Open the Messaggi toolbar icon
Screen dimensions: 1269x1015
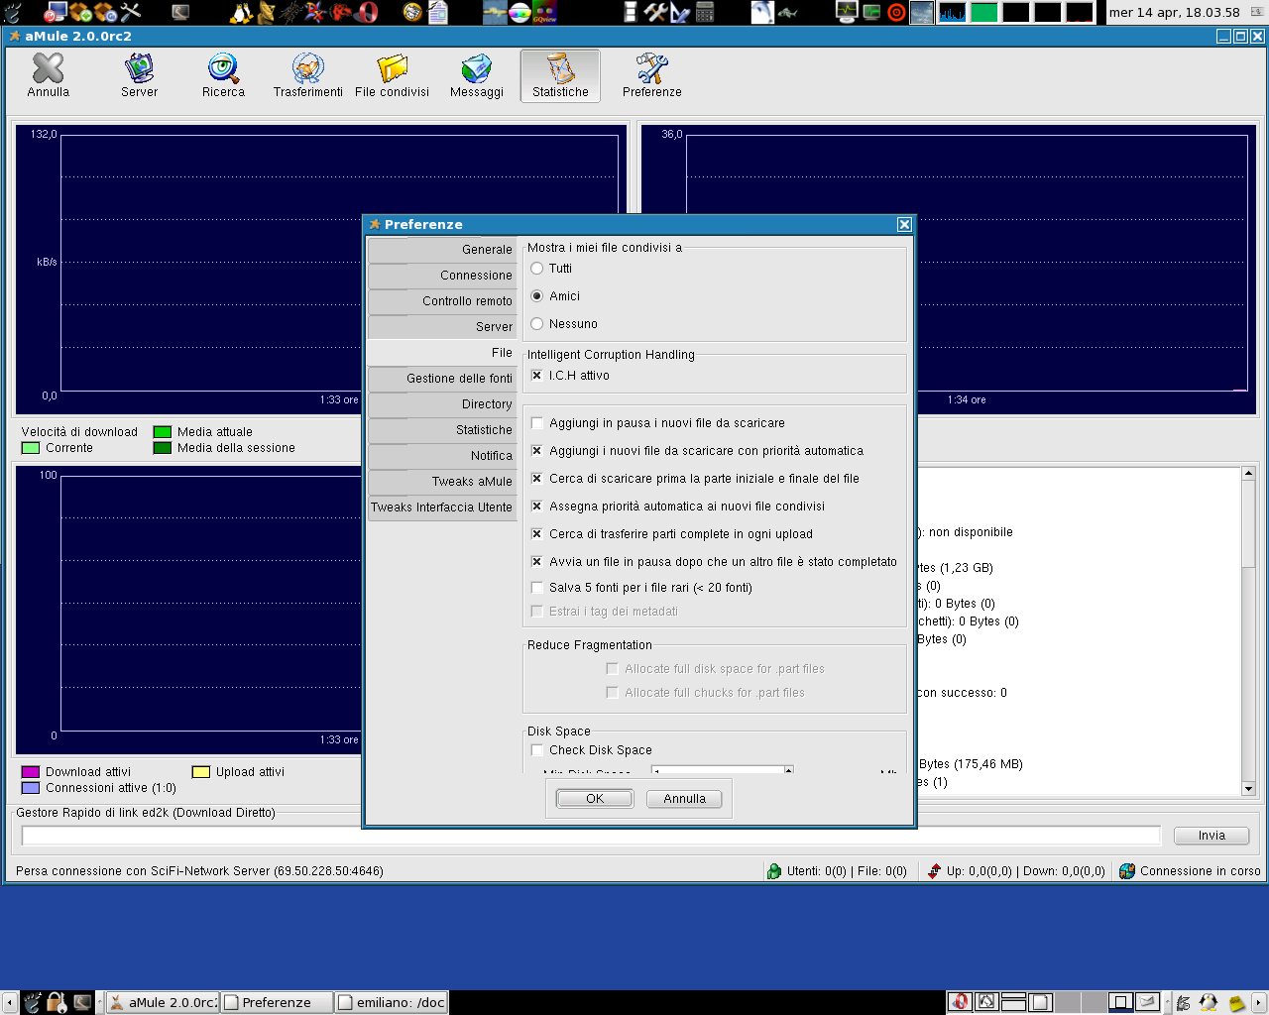[476, 69]
